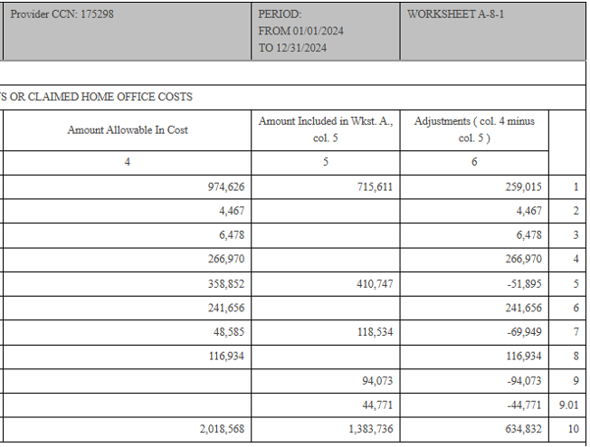Click the Amount Allowable In Cost column header
This screenshot has height=447, width=590.
128,129
